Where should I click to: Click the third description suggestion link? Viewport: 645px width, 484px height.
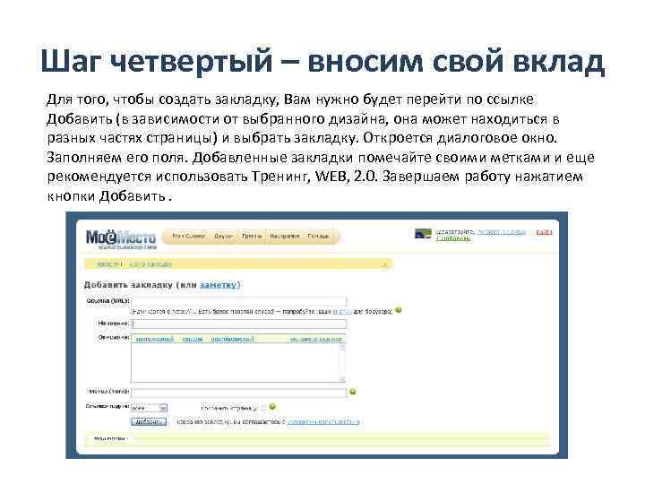coord(232,339)
